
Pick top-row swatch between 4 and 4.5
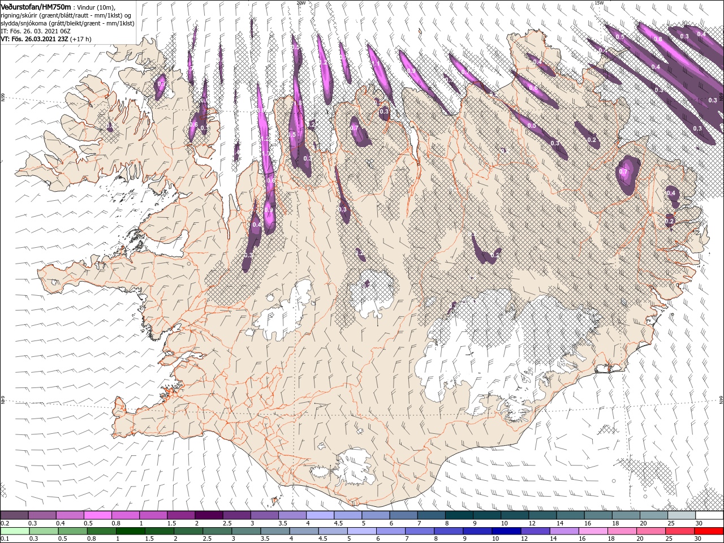click(320, 515)
